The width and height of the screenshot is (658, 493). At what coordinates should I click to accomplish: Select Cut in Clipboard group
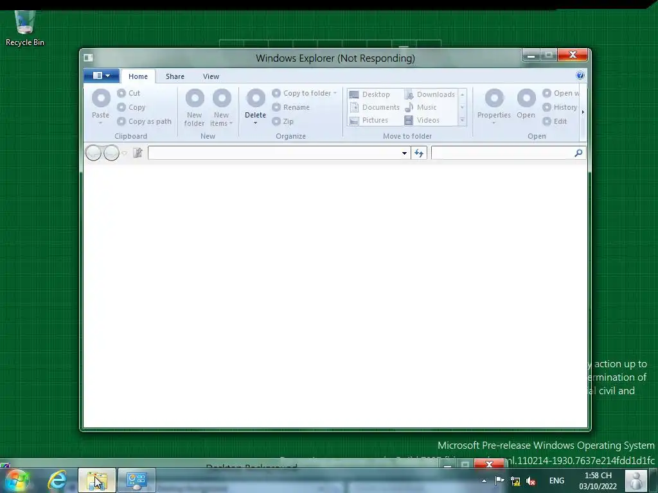tap(129, 93)
